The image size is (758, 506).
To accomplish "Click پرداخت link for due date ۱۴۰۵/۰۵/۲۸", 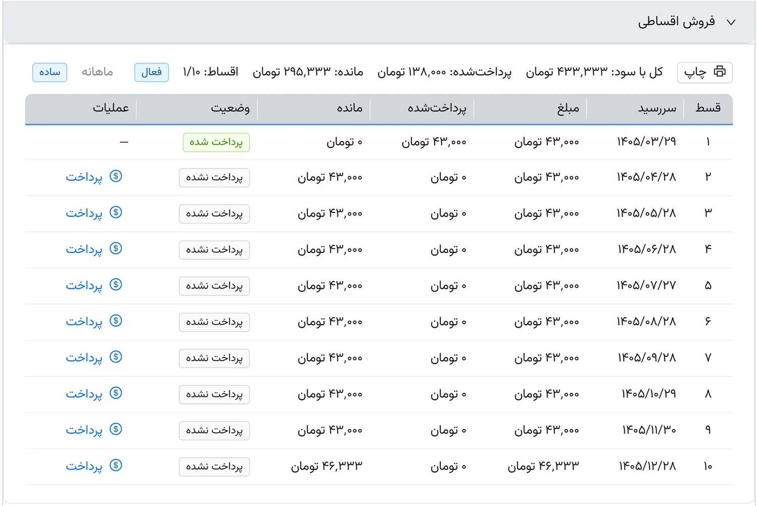I will click(x=84, y=214).
